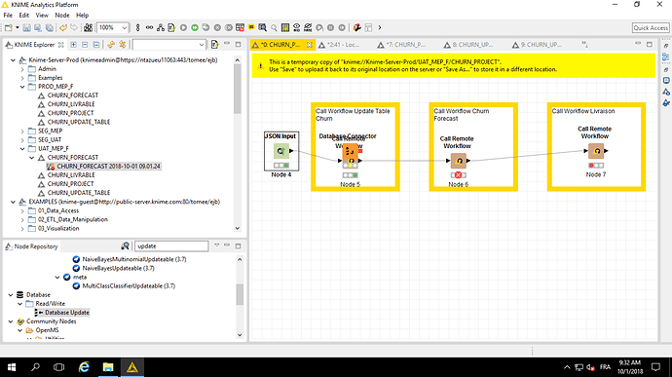672x377 pixels.
Task: Open Internet Explorer from the taskbar
Action: click(x=85, y=367)
